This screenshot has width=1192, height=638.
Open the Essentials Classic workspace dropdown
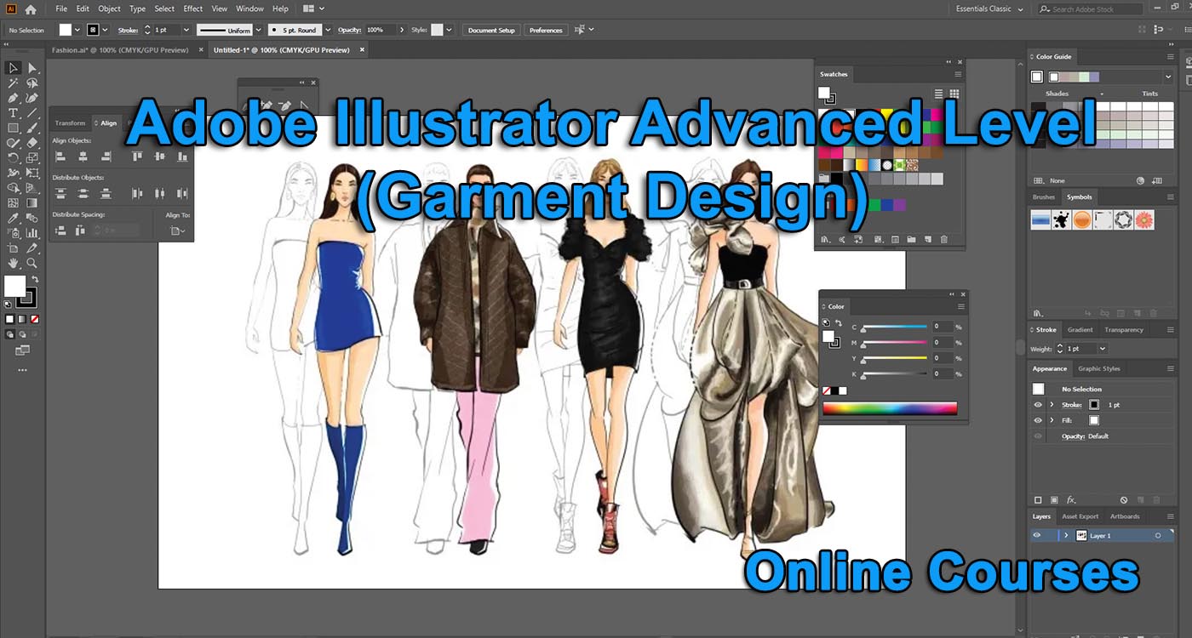point(988,9)
